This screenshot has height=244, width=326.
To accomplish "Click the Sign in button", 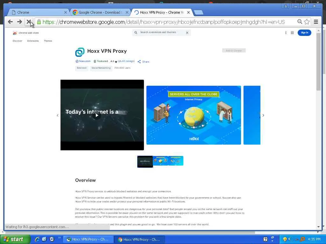I will pos(304,33).
